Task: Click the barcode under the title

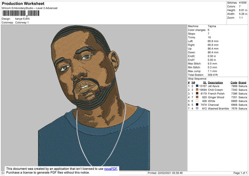Action: point(21,13)
